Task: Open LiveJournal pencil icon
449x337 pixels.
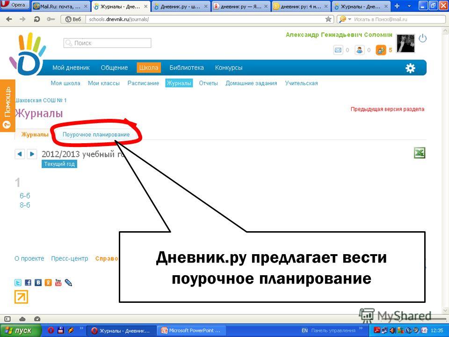Action: tap(68, 283)
